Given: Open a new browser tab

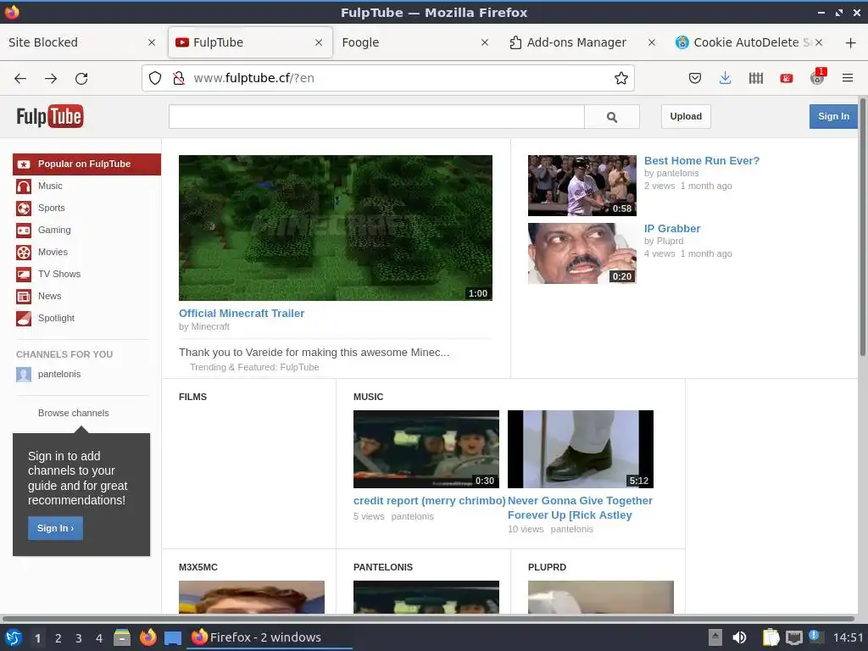Looking at the screenshot, I should click(x=851, y=42).
